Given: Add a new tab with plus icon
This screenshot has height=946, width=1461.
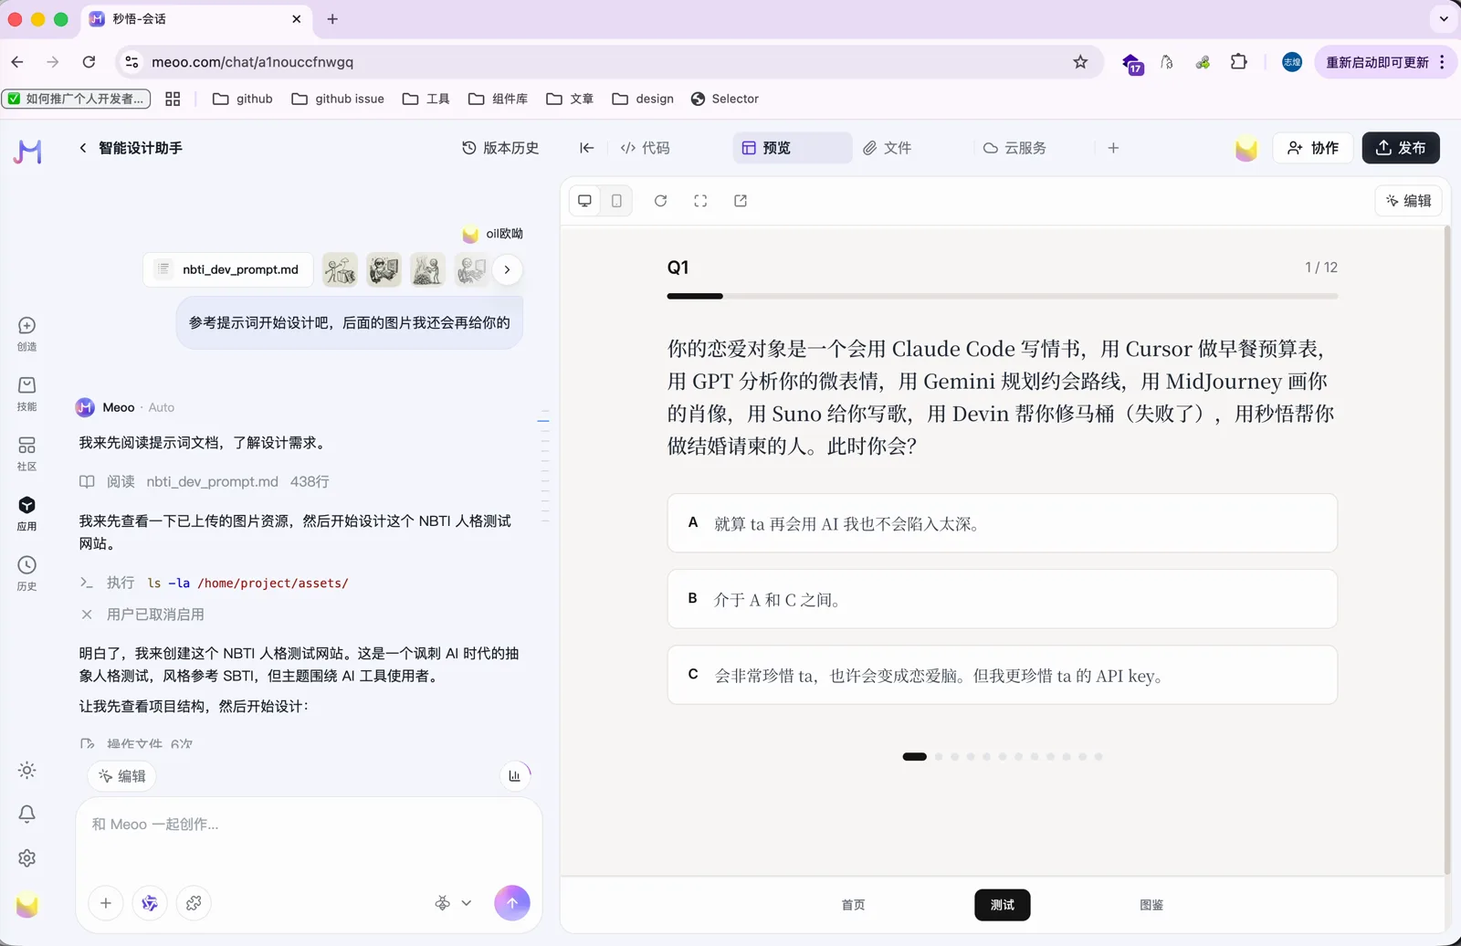Looking at the screenshot, I should click(x=1113, y=148).
